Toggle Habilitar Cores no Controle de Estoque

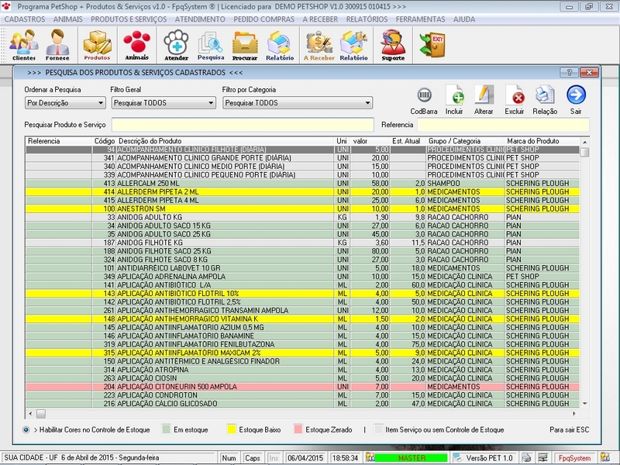point(27,429)
